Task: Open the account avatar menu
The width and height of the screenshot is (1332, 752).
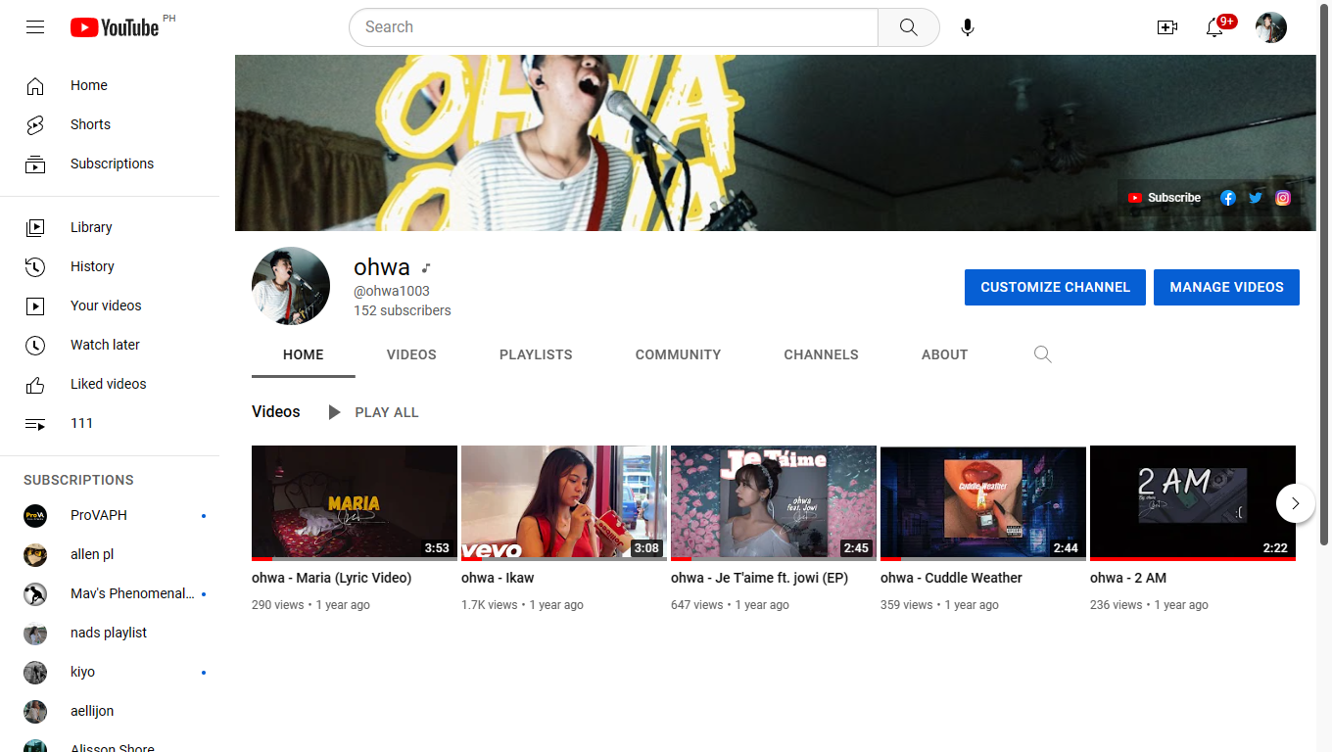Action: point(1271,27)
